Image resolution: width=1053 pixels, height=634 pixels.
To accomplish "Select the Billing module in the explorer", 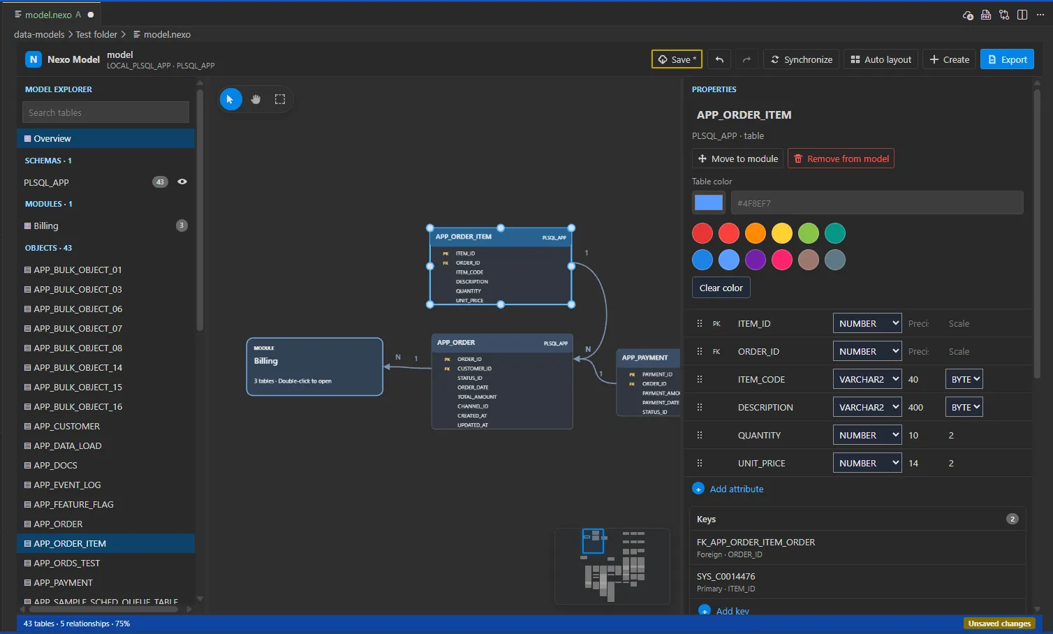I will [105, 226].
